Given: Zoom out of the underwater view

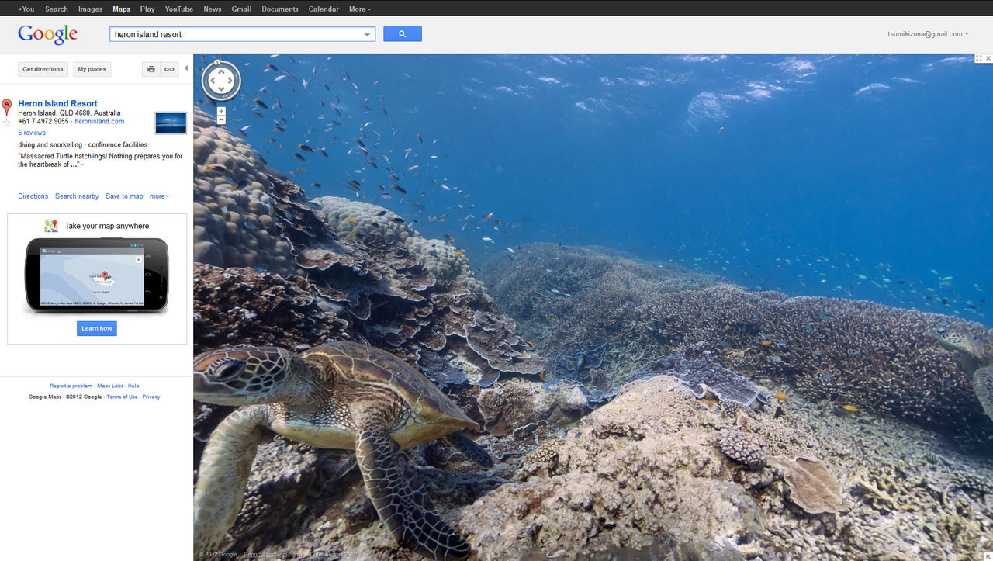Looking at the screenshot, I should click(x=221, y=120).
